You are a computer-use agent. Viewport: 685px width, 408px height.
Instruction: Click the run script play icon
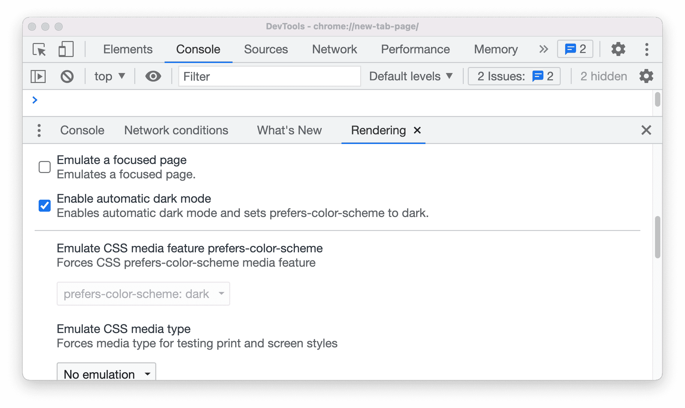click(x=39, y=76)
